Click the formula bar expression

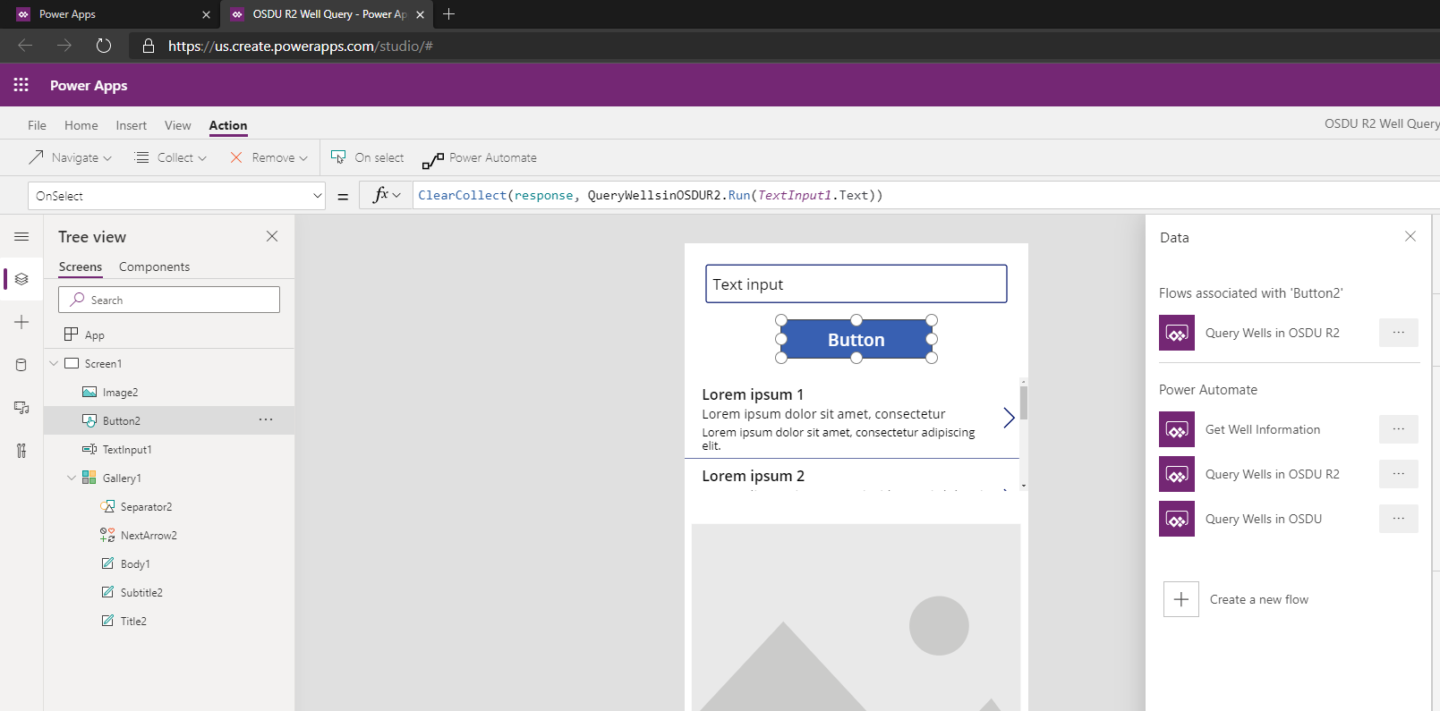pos(651,195)
